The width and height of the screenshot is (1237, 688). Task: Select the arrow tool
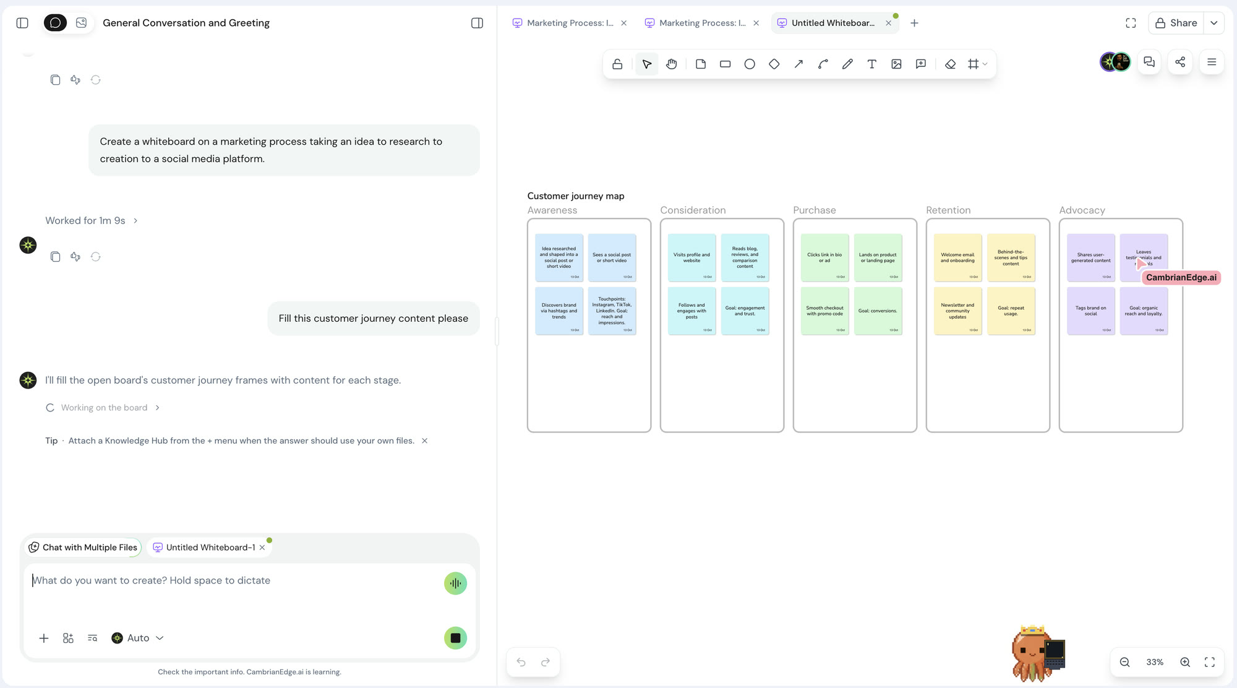tap(798, 64)
